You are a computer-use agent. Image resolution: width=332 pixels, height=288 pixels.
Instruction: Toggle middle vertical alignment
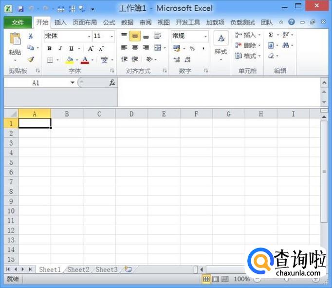coord(135,36)
